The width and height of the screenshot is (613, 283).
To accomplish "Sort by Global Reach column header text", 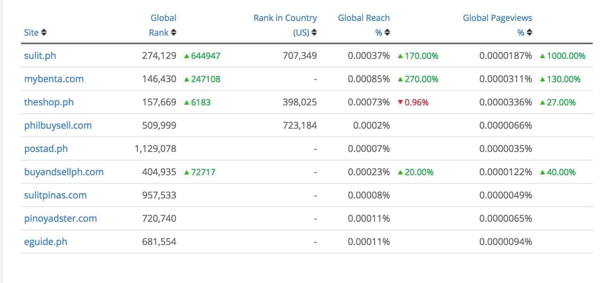I will pyautogui.click(x=364, y=18).
